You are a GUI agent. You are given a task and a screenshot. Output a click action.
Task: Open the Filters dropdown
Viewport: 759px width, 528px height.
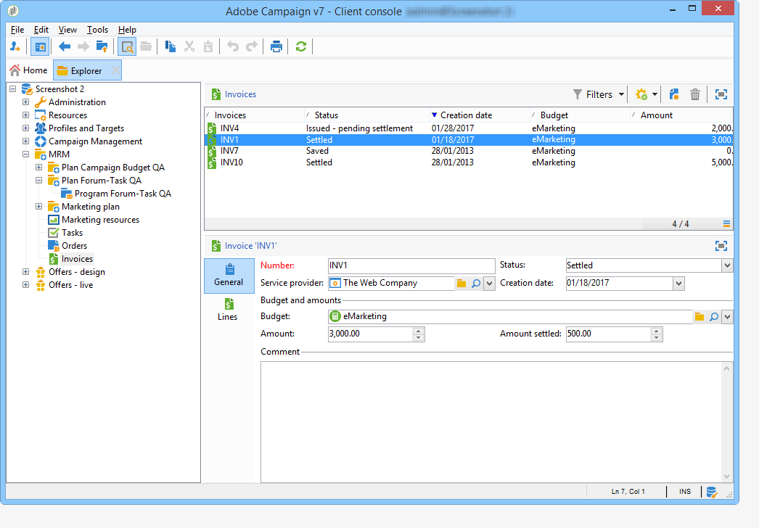point(599,94)
